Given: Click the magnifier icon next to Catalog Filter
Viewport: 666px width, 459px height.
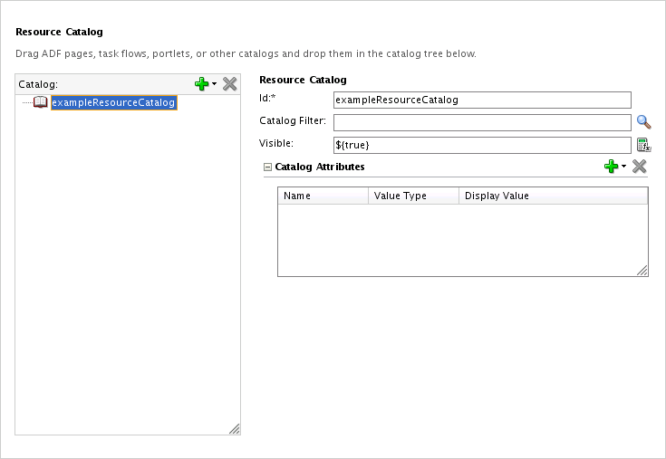Looking at the screenshot, I should coord(644,122).
